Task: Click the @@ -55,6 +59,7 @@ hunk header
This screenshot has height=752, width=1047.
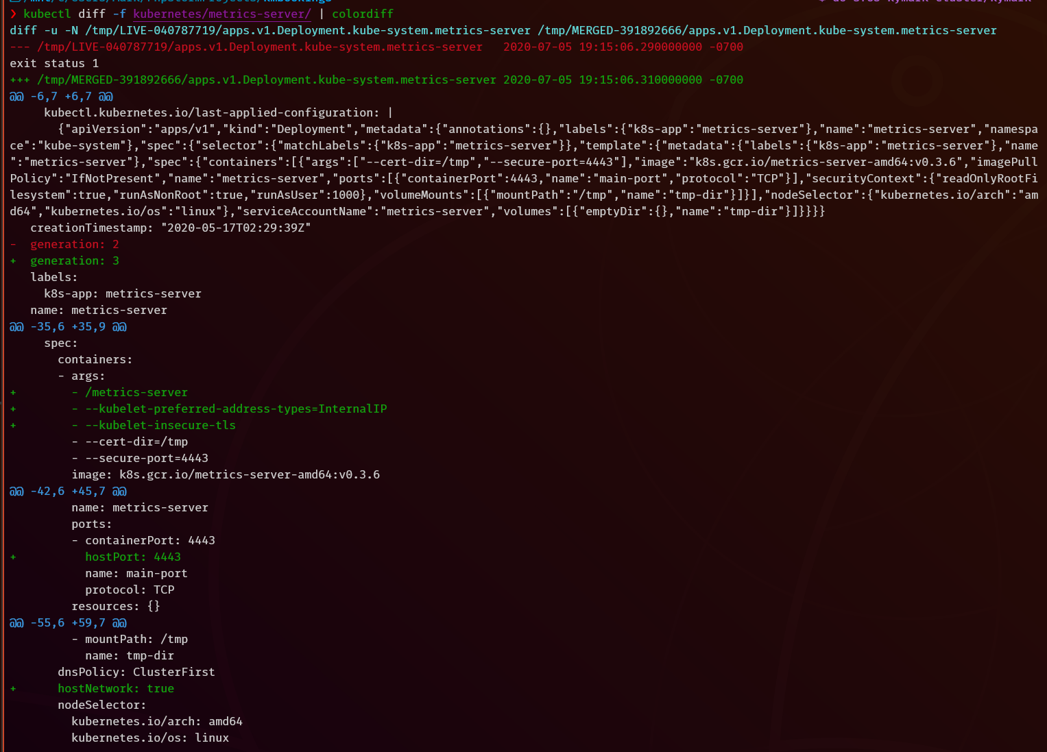Action: (x=68, y=622)
